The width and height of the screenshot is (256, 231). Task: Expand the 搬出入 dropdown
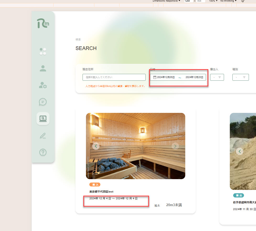tap(217, 77)
